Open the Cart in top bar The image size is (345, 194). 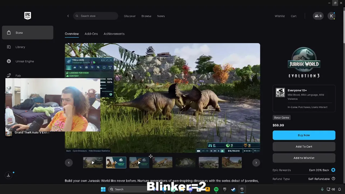(294, 16)
